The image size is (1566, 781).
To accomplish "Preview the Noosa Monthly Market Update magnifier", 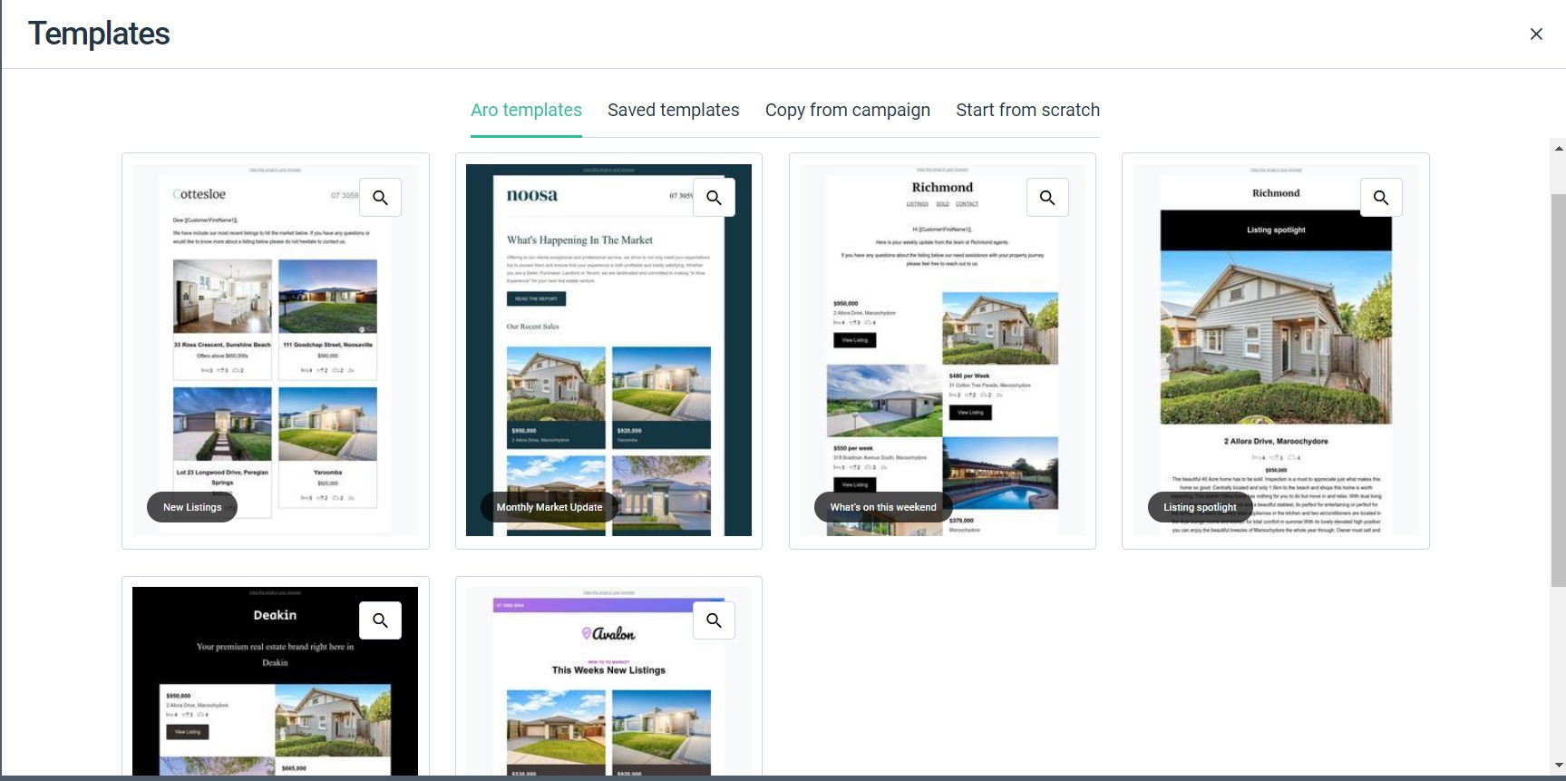I will point(715,198).
